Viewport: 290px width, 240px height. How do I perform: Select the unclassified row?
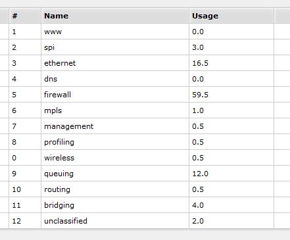145,221
